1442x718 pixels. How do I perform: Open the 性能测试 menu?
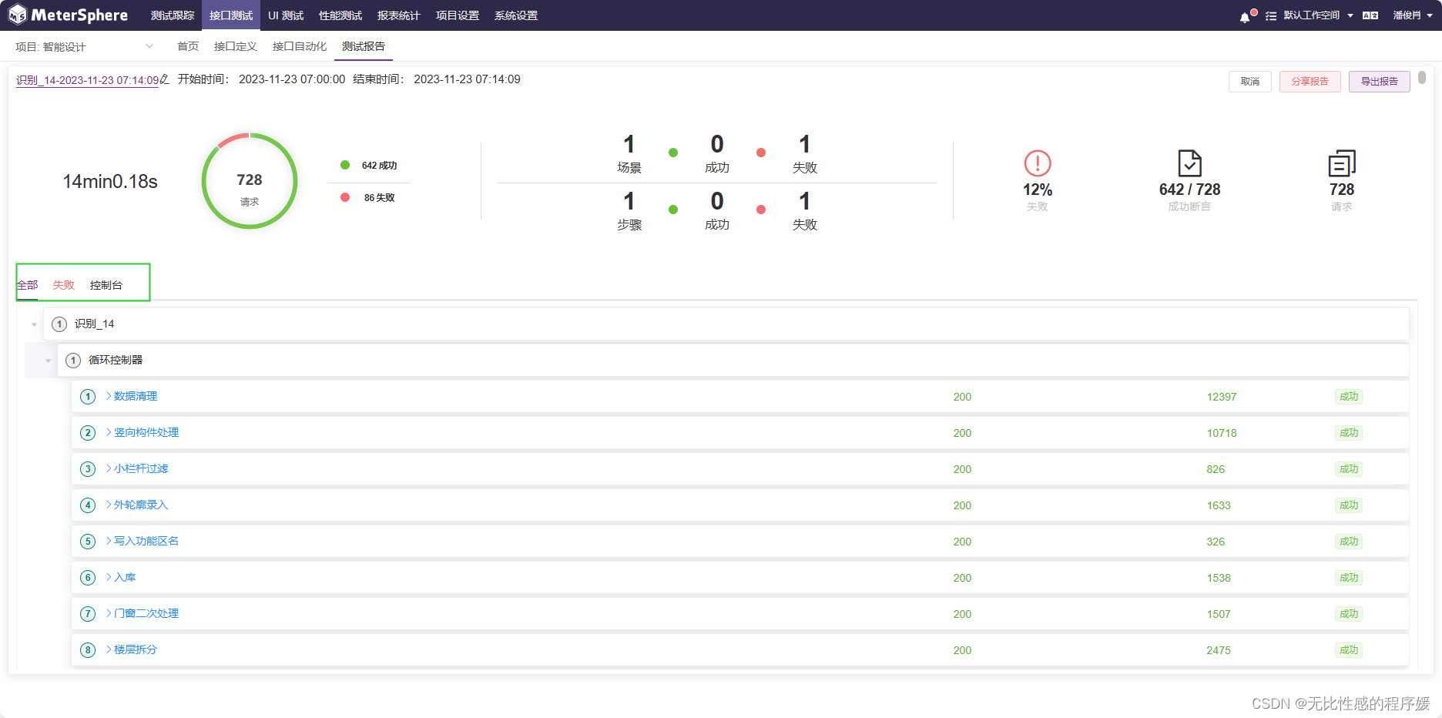tap(340, 15)
